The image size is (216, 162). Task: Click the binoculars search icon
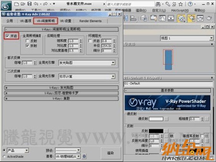point(158,4)
